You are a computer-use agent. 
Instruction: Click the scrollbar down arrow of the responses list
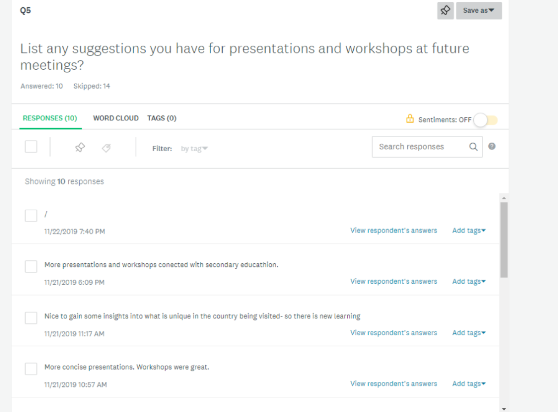pos(504,408)
